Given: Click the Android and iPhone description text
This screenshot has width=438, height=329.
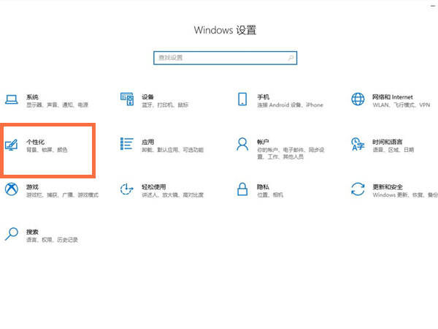Looking at the screenshot, I should (x=290, y=105).
